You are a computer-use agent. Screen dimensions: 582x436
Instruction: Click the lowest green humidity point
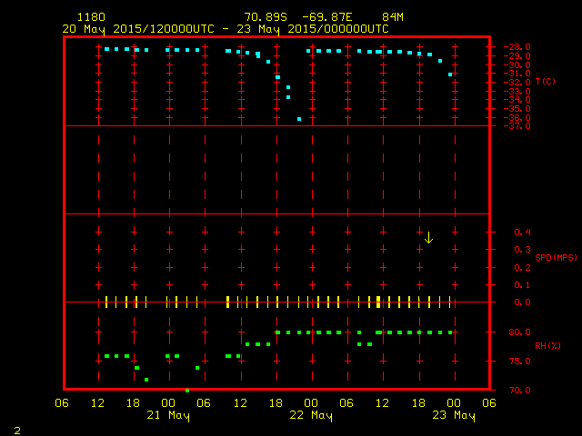[187, 390]
